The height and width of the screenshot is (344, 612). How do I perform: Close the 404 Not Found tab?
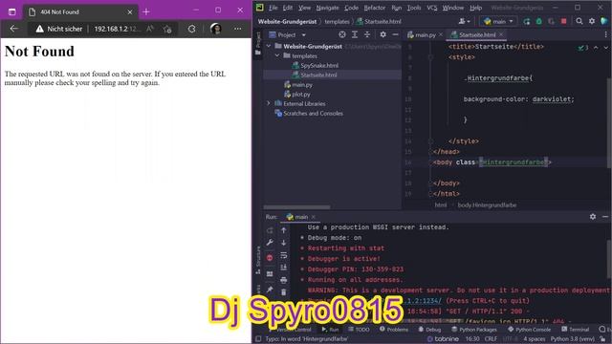[130, 12]
